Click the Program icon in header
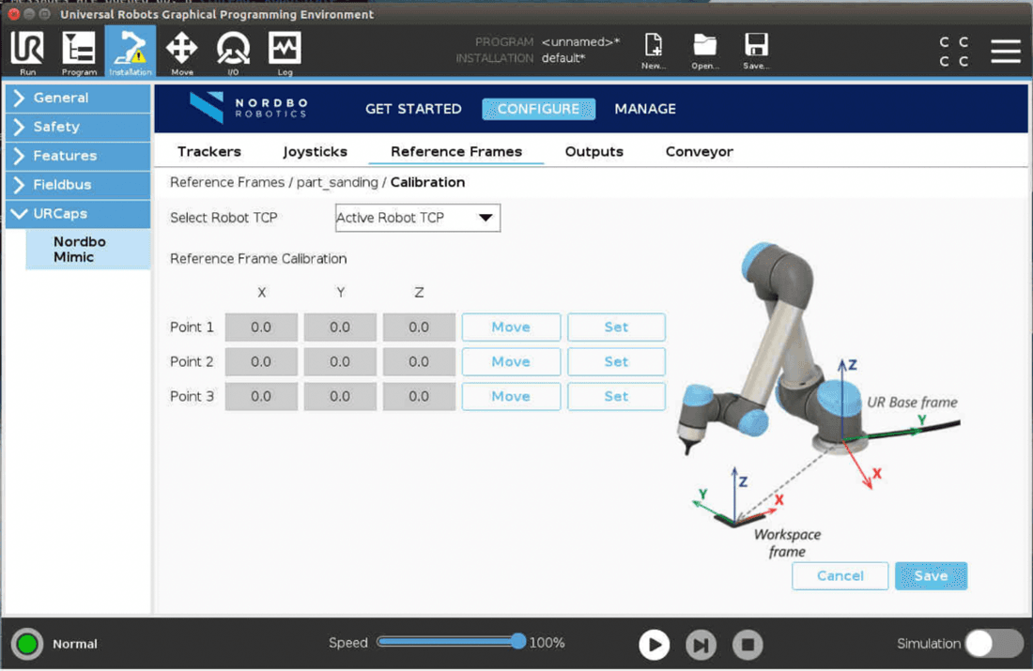Screen dimensions: 1033x671 pos(79,51)
